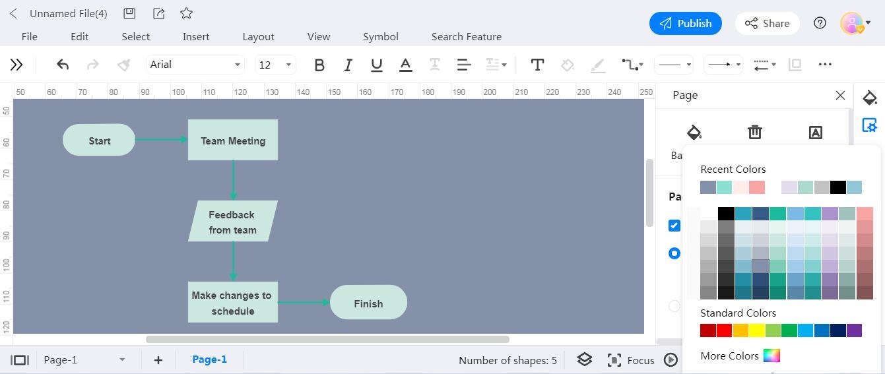Toggle the checked checkbox in Page panel
The width and height of the screenshot is (885, 374).
[x=674, y=226]
